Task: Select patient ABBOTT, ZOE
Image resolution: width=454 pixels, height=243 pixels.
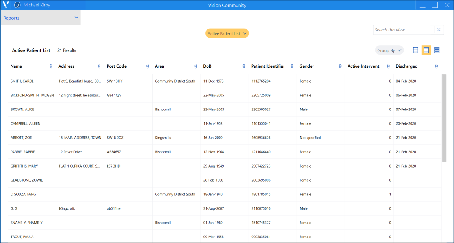Action: pos(21,138)
